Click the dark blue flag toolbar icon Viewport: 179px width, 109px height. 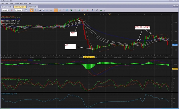tap(92, 10)
